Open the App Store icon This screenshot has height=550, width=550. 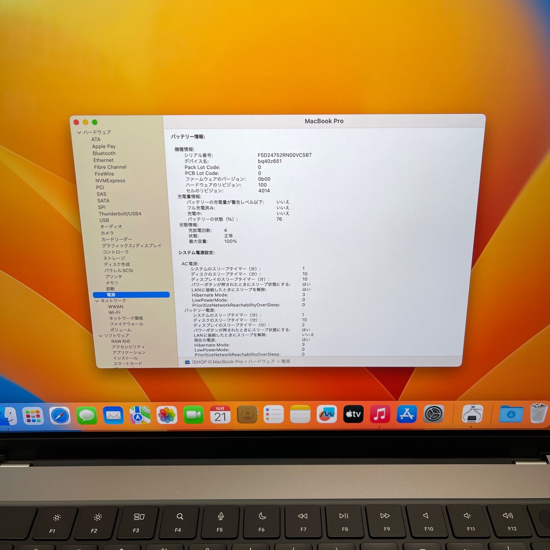tap(407, 414)
